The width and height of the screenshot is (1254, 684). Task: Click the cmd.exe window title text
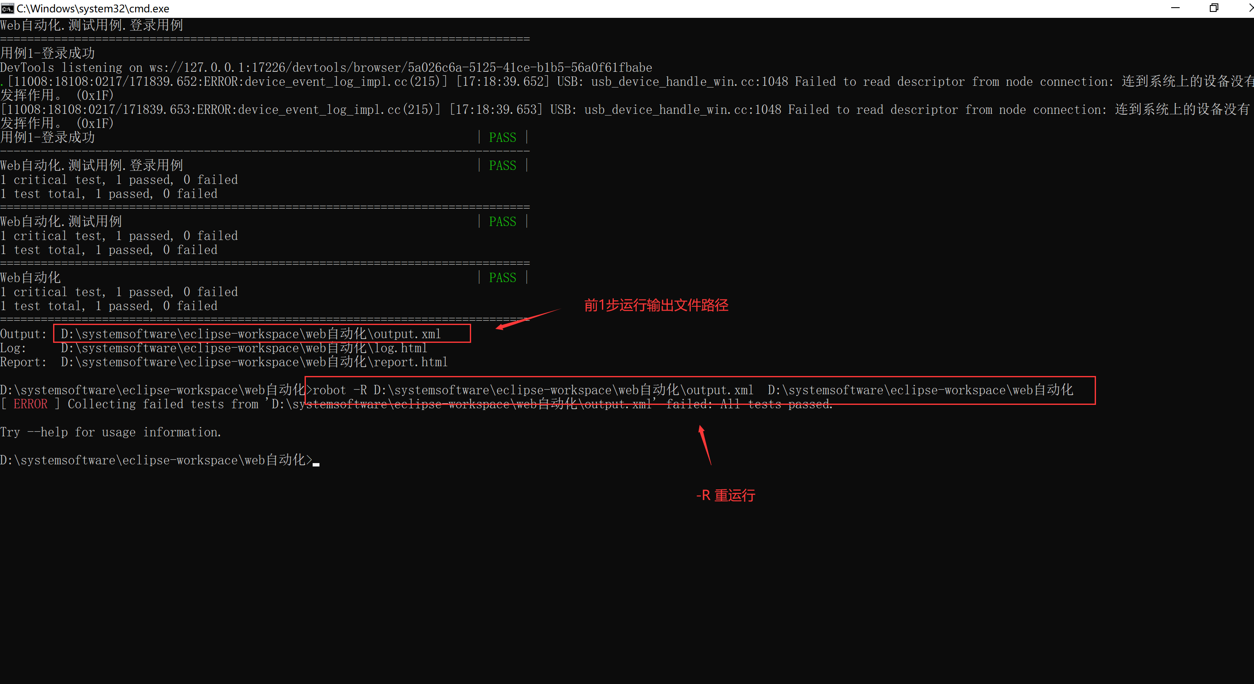click(93, 8)
